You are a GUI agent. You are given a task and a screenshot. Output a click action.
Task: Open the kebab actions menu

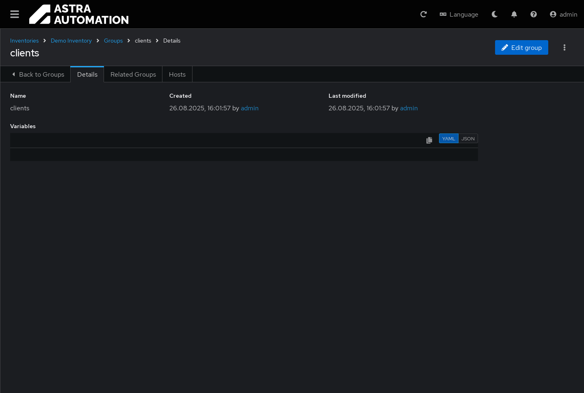pos(564,47)
